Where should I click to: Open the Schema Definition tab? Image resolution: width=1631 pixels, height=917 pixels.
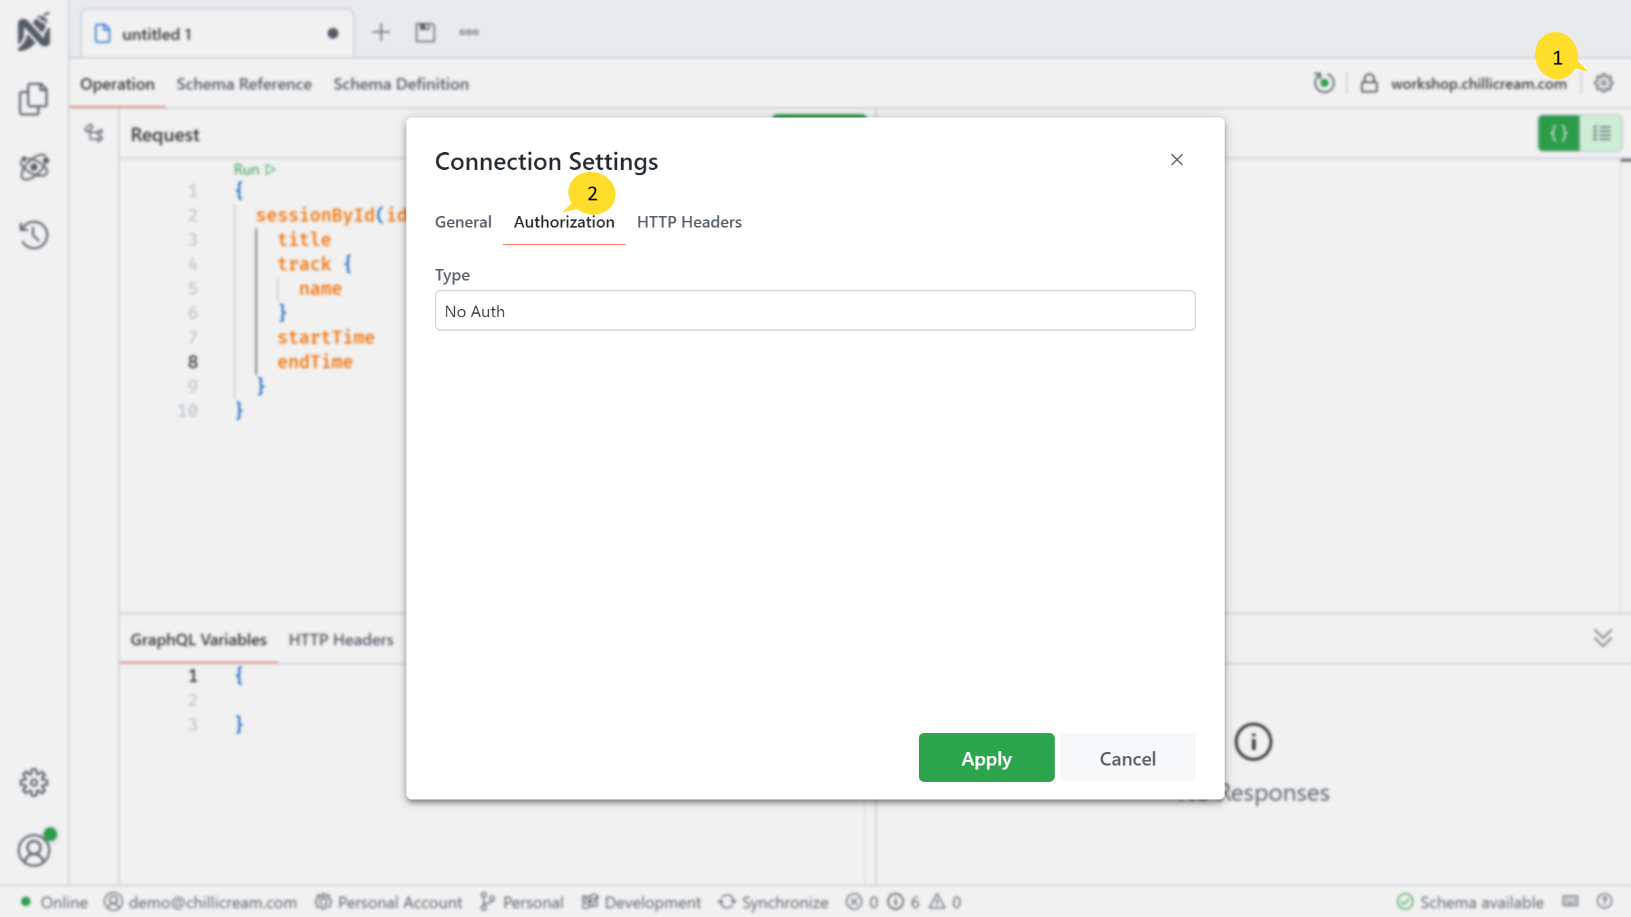[402, 84]
